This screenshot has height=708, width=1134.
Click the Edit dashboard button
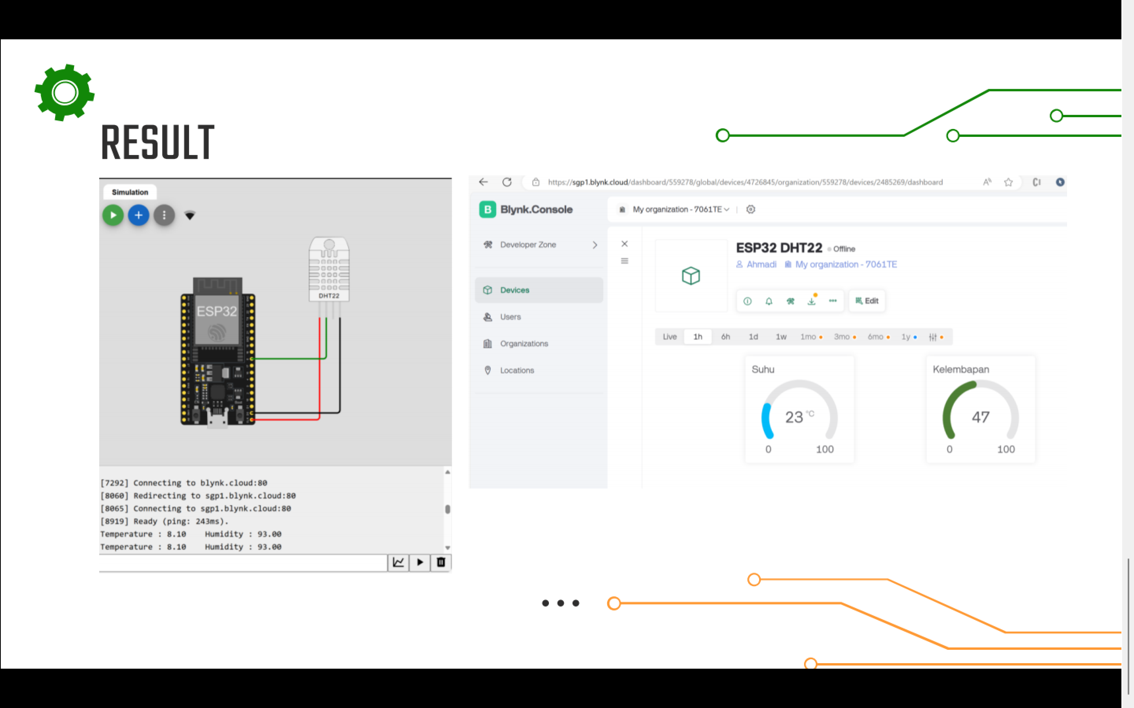[867, 301]
